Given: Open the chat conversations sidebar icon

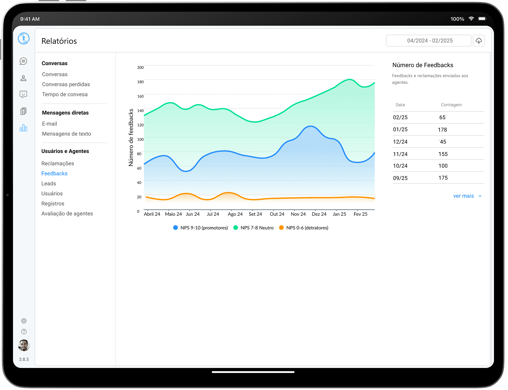Looking at the screenshot, I should [23, 61].
